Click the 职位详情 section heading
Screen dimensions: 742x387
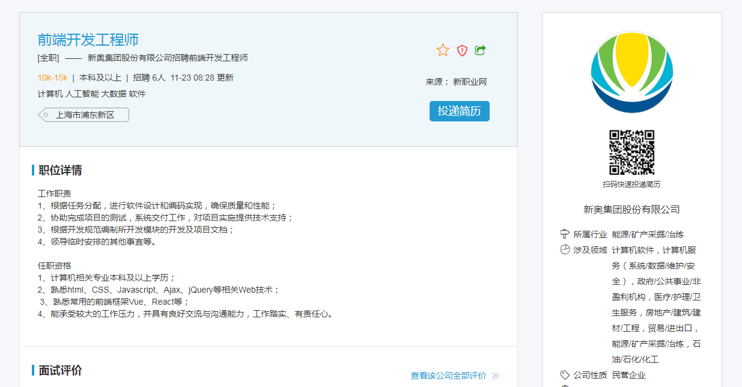coord(60,170)
